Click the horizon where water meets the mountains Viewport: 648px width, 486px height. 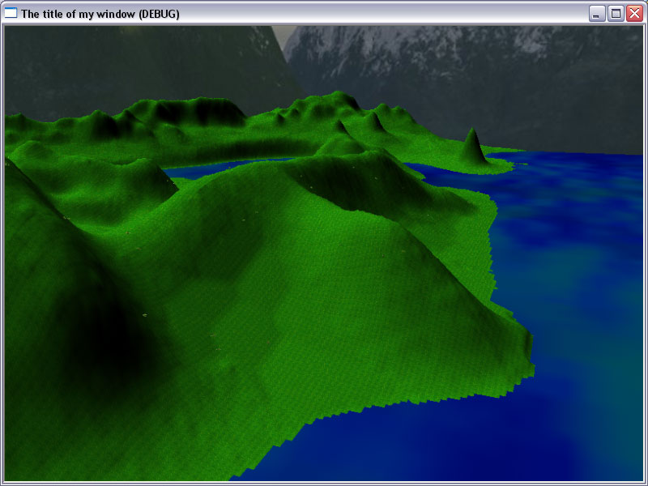tap(583, 152)
